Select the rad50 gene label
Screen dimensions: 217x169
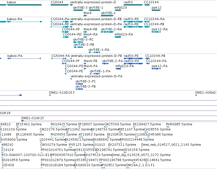128,2
